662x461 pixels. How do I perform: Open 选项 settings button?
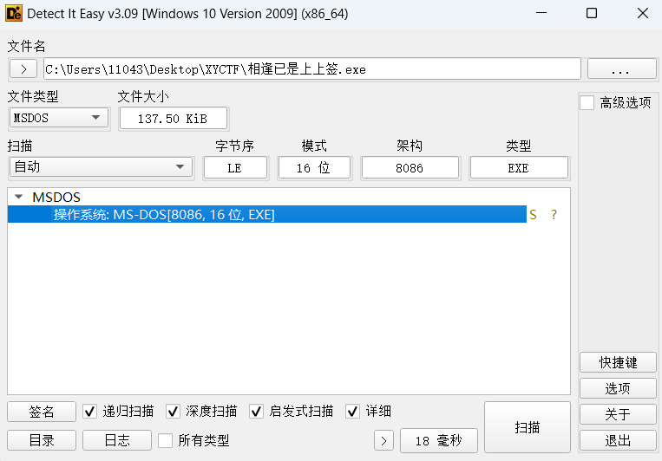618,388
